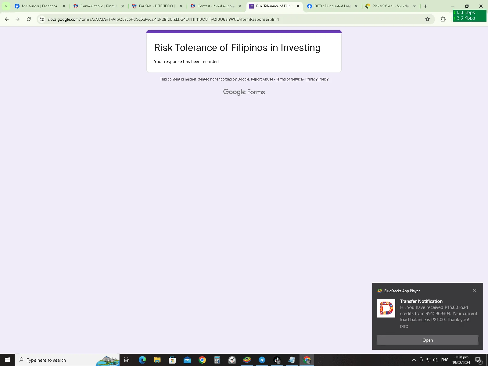Bookmark this page with the star icon
The width and height of the screenshot is (488, 366).
pyautogui.click(x=428, y=19)
